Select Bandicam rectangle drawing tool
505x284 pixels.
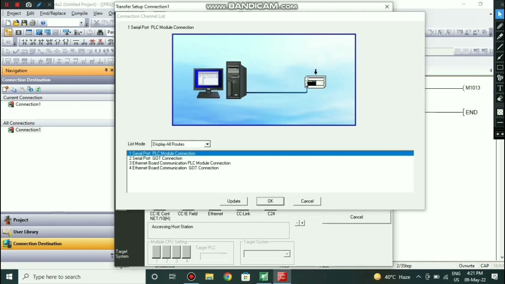500,67
